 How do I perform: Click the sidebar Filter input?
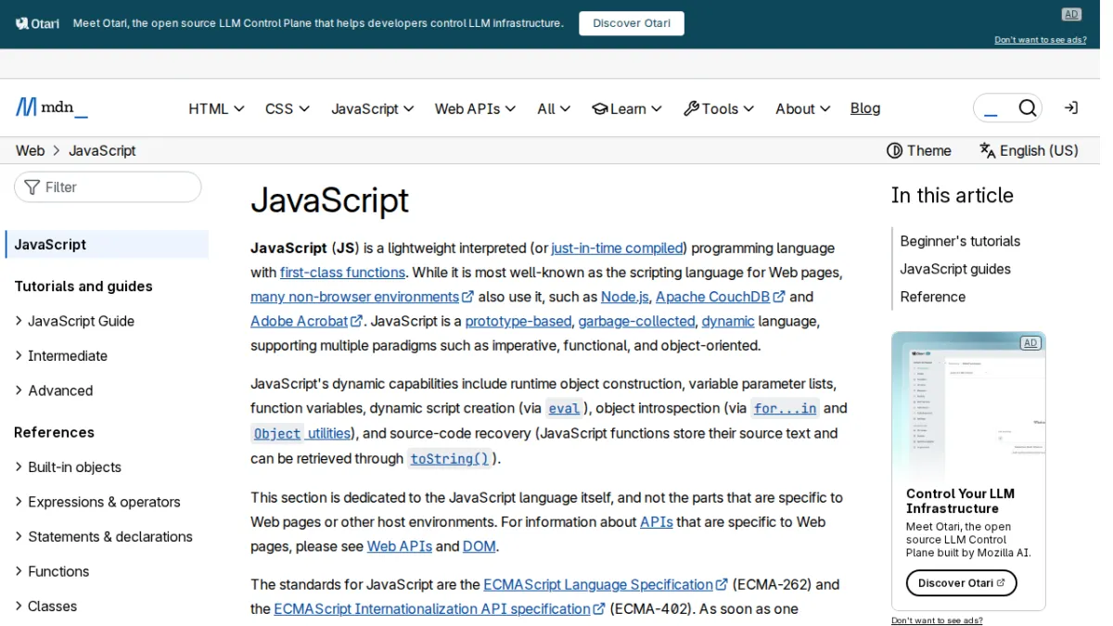108,186
